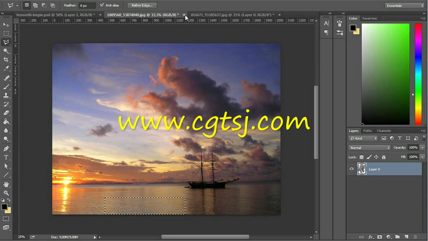The width and height of the screenshot is (428, 241).
Task: Open the Opacity slider arrow
Action: coord(422,148)
